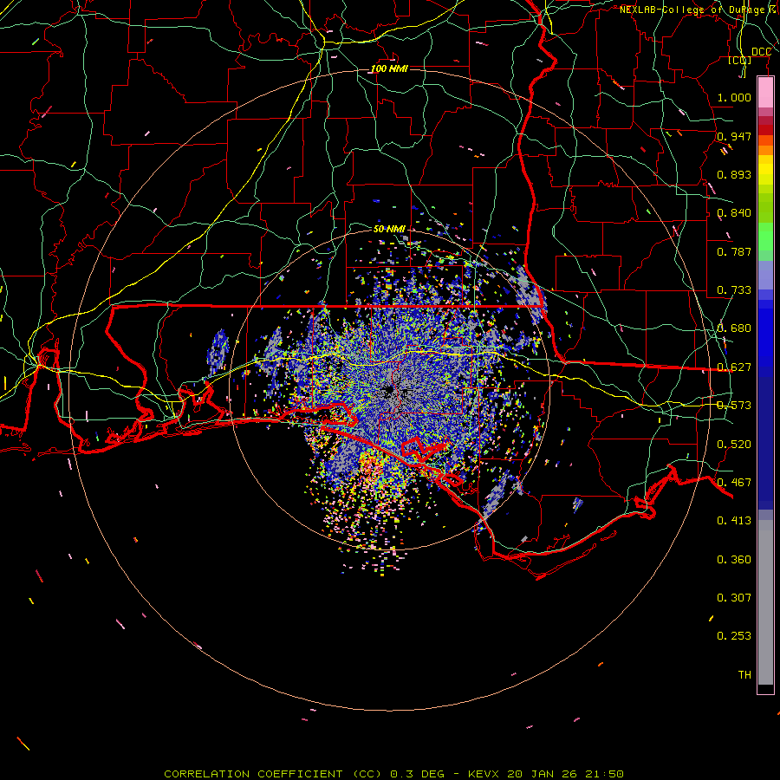Image resolution: width=780 pixels, height=780 pixels.
Task: Select the 0.733 scale value
Action: pyautogui.click(x=734, y=289)
